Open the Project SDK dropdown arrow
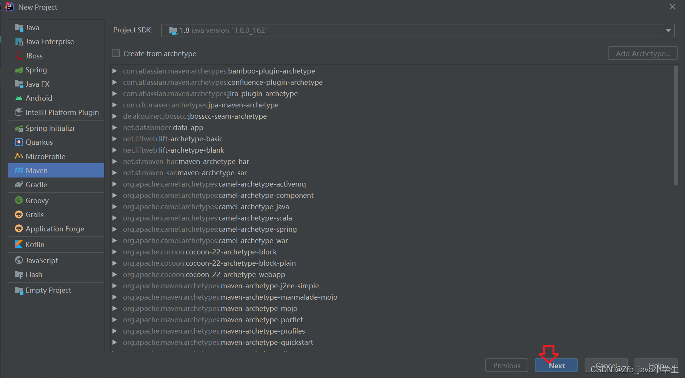 (x=668, y=31)
